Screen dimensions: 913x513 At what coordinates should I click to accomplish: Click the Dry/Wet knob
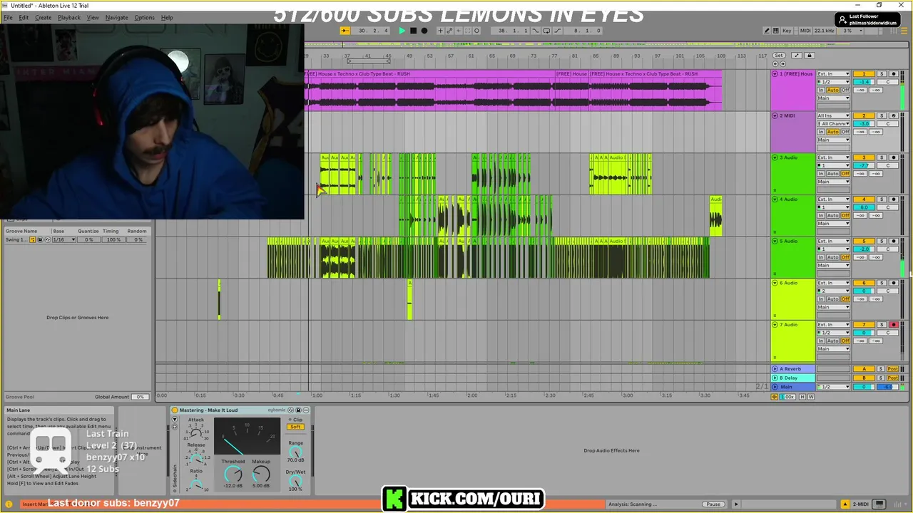coord(295,482)
